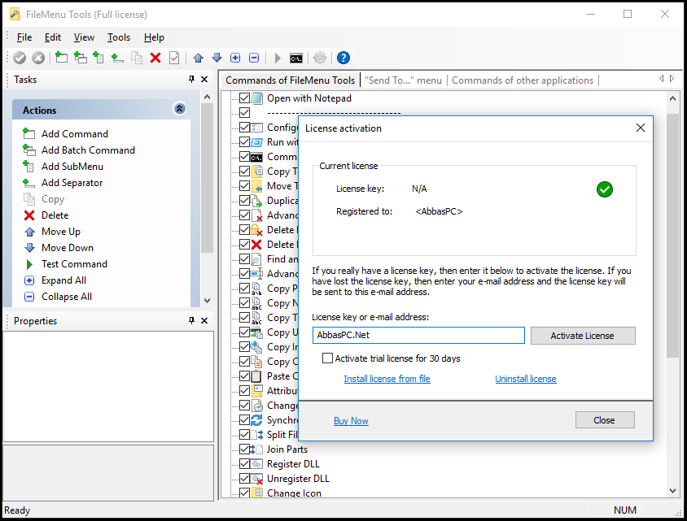Image resolution: width=687 pixels, height=521 pixels.
Task: Toggle the Split File row checkbox
Action: pyautogui.click(x=244, y=435)
